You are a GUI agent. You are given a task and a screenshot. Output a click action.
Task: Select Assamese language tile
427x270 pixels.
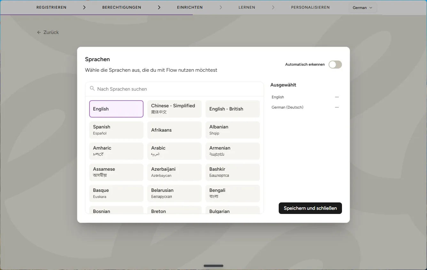pos(116,172)
